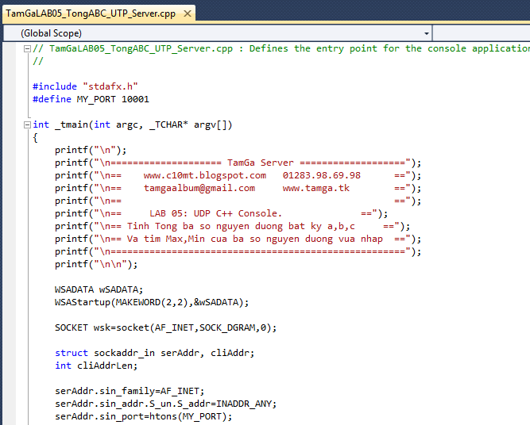Click the struct sockaddr_in declaration line
This screenshot has width=530, height=425.
154,353
